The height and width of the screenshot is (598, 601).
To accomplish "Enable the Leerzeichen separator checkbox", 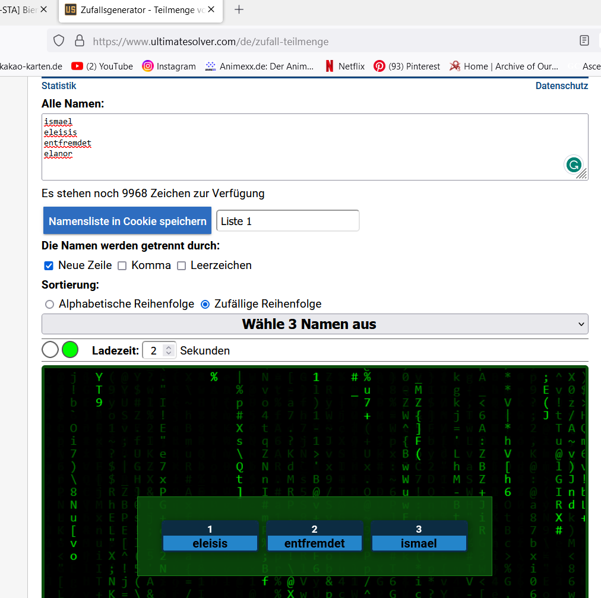I will pyautogui.click(x=181, y=265).
